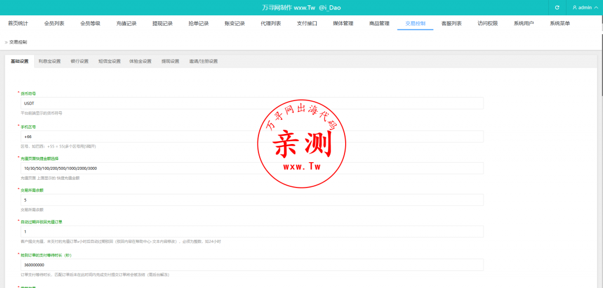603x288 pixels.
Task: Switch to the 体验金设置 tab
Action: (x=140, y=62)
